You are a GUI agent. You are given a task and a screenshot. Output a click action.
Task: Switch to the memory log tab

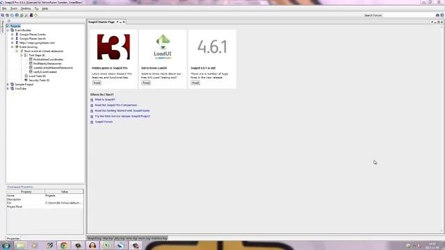point(159,238)
